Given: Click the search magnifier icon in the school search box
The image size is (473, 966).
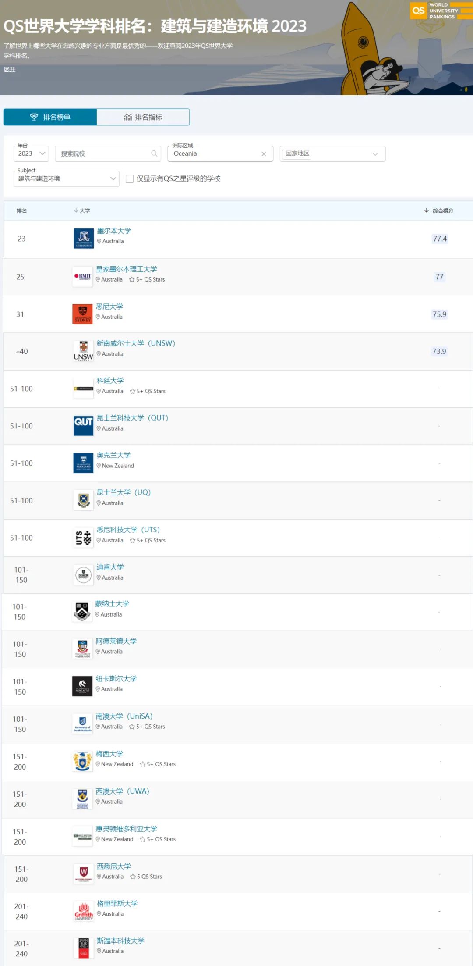Looking at the screenshot, I should tap(154, 153).
